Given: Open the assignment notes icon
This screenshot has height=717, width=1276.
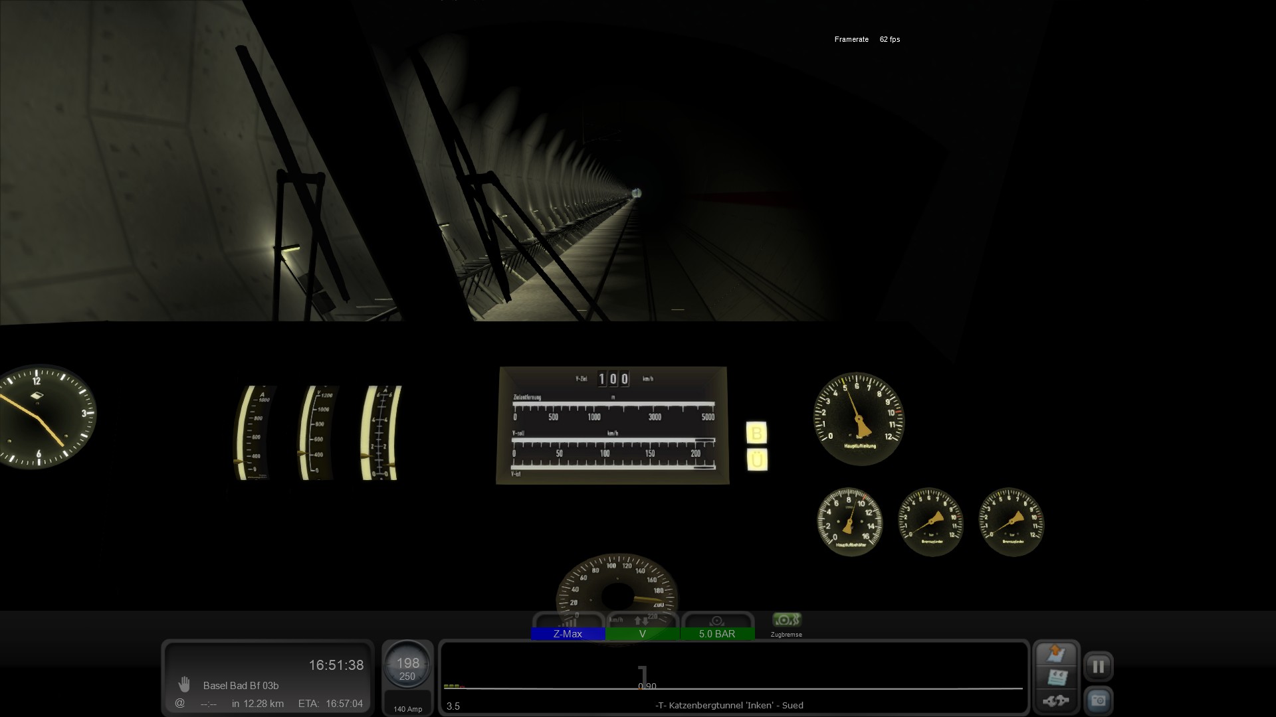Looking at the screenshot, I should click(1057, 677).
